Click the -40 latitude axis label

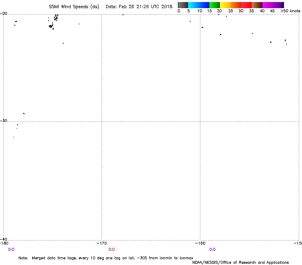coord(4,239)
